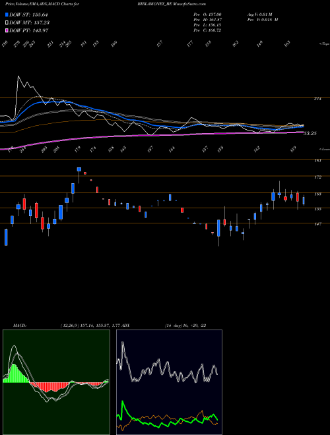330x435 pixels.
Task: Click the 53.25 label beside the magenta line
Action: click(x=310, y=133)
